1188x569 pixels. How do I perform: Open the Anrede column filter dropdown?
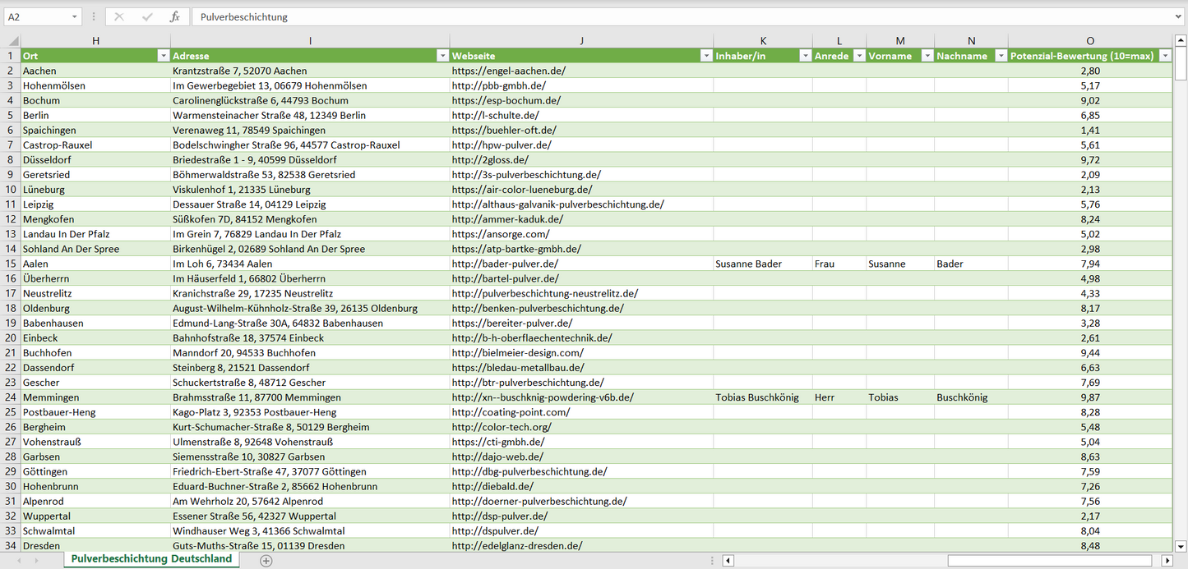(x=859, y=56)
